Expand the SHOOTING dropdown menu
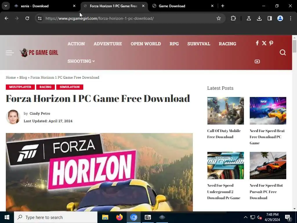Image resolution: width=297 pixels, height=223 pixels. 81,61
